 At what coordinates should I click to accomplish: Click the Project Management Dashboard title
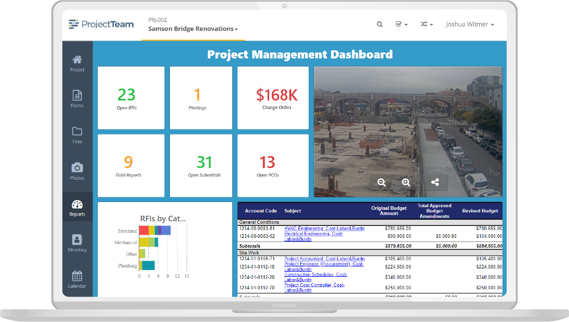tap(300, 55)
